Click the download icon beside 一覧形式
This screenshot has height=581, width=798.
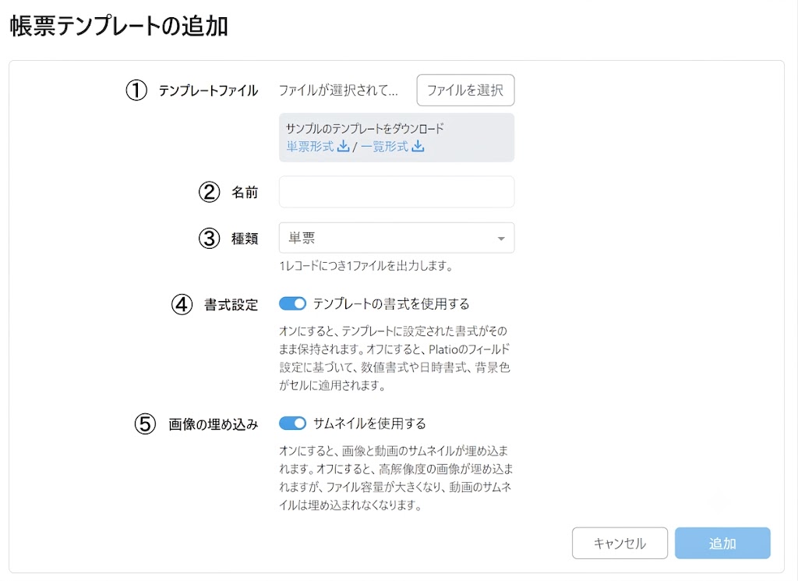click(x=418, y=147)
